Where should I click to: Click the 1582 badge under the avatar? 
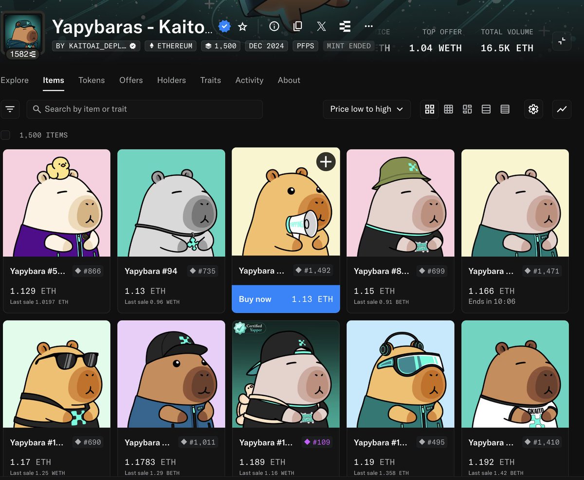pyautogui.click(x=24, y=54)
